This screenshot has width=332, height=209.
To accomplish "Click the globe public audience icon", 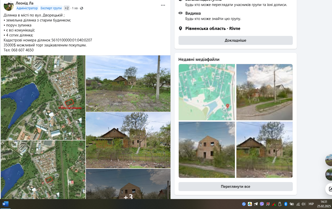I will (82, 8).
